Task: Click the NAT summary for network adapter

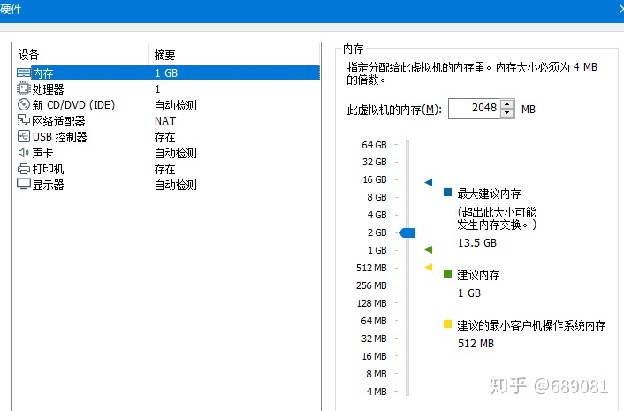Action: (x=165, y=120)
